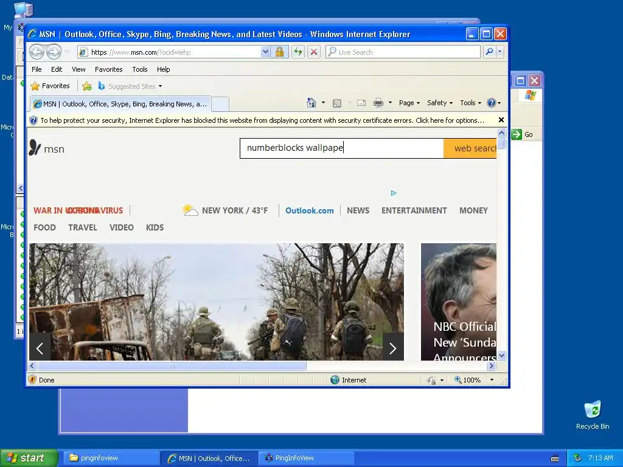The width and height of the screenshot is (623, 467).
Task: Click the Favorites star button
Action: point(50,86)
